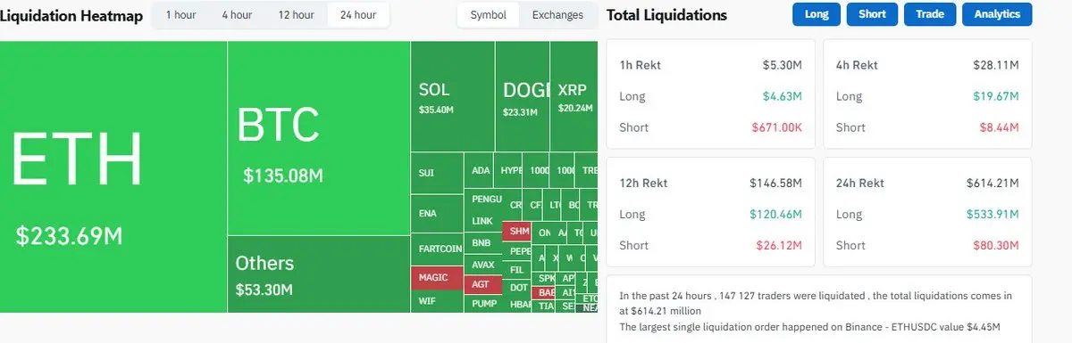
Task: Open the Long liquidations button
Action: (x=817, y=14)
